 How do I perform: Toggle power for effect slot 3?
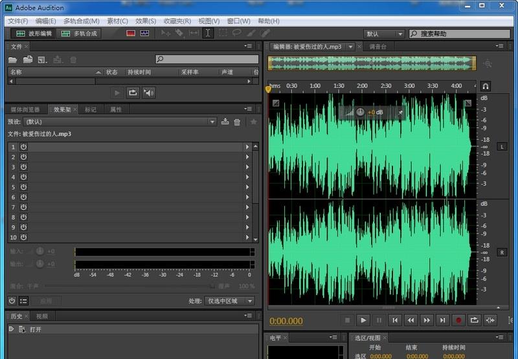point(23,167)
